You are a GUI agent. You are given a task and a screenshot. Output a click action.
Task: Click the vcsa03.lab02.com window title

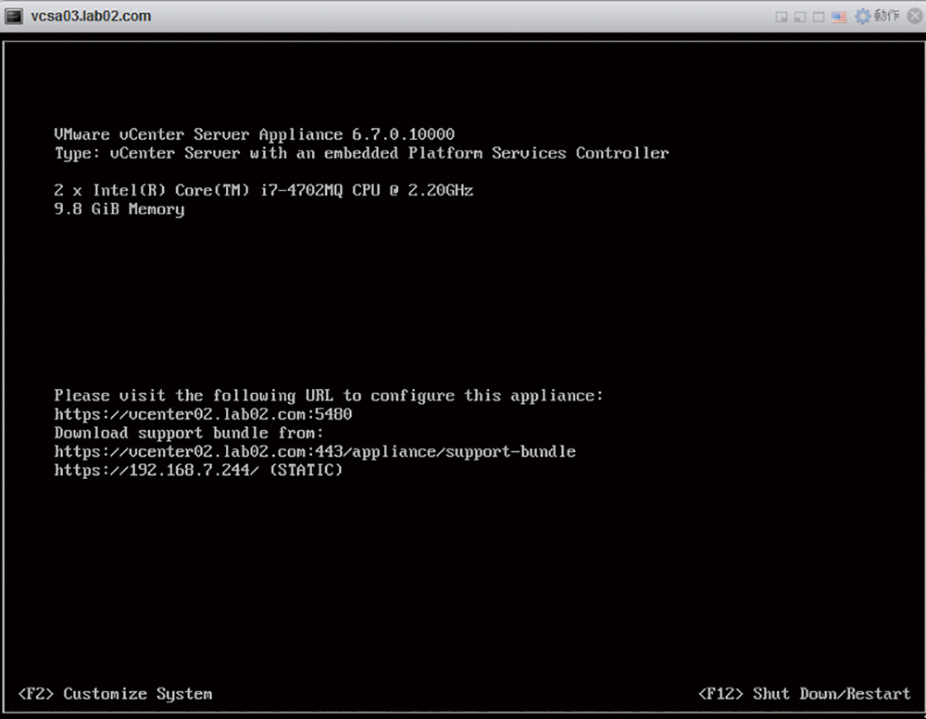point(91,16)
